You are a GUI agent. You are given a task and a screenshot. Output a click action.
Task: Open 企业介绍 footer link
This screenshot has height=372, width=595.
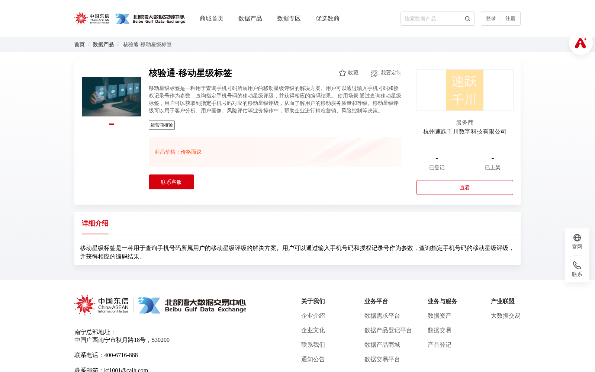tap(313, 316)
